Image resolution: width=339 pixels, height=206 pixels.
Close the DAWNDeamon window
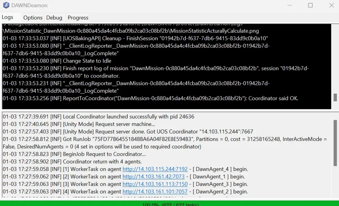pos(331,5)
